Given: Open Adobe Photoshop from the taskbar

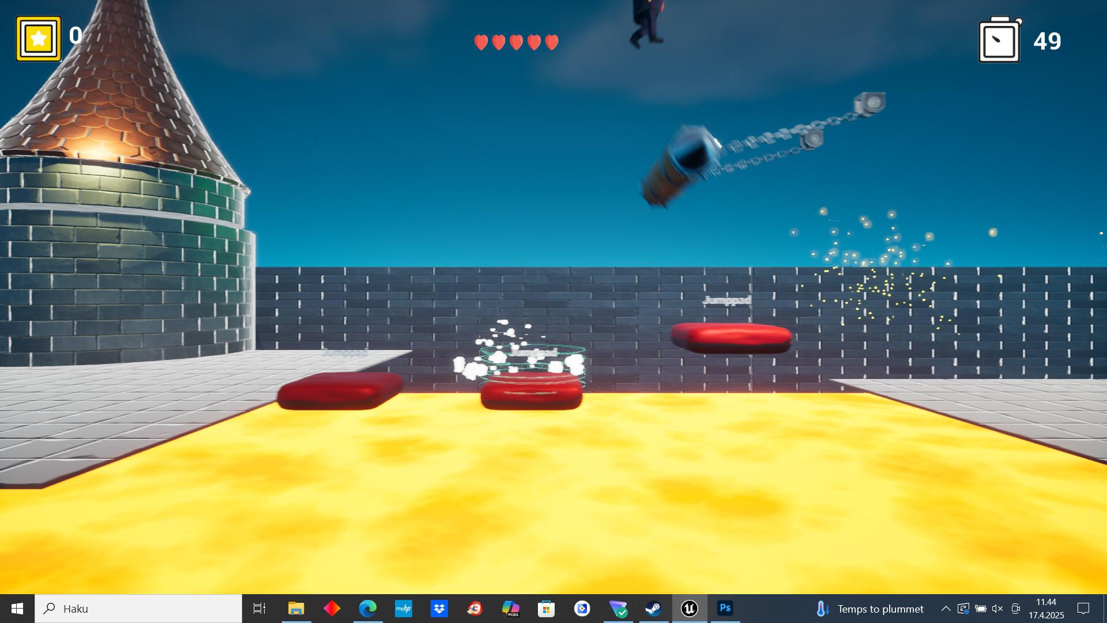Looking at the screenshot, I should (x=725, y=609).
